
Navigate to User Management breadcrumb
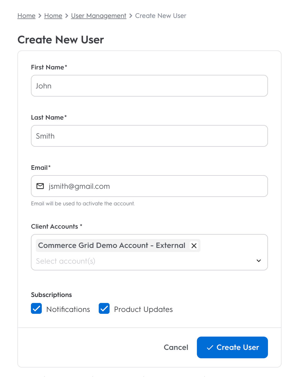(x=99, y=16)
